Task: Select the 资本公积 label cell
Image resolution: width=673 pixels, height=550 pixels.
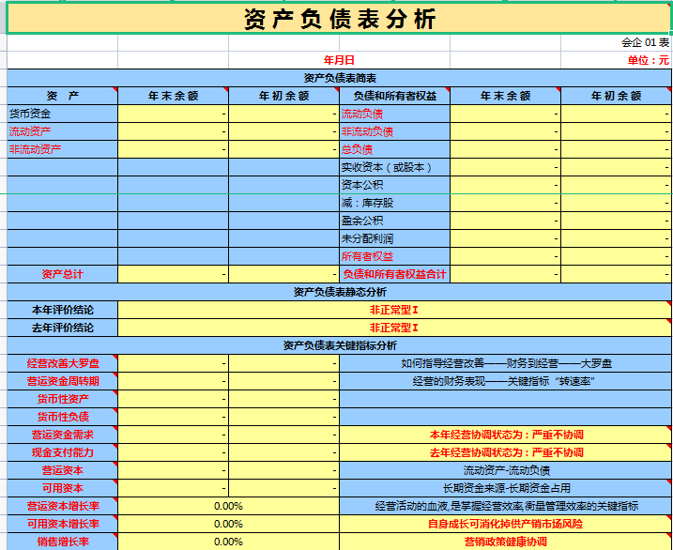Action: click(x=394, y=185)
